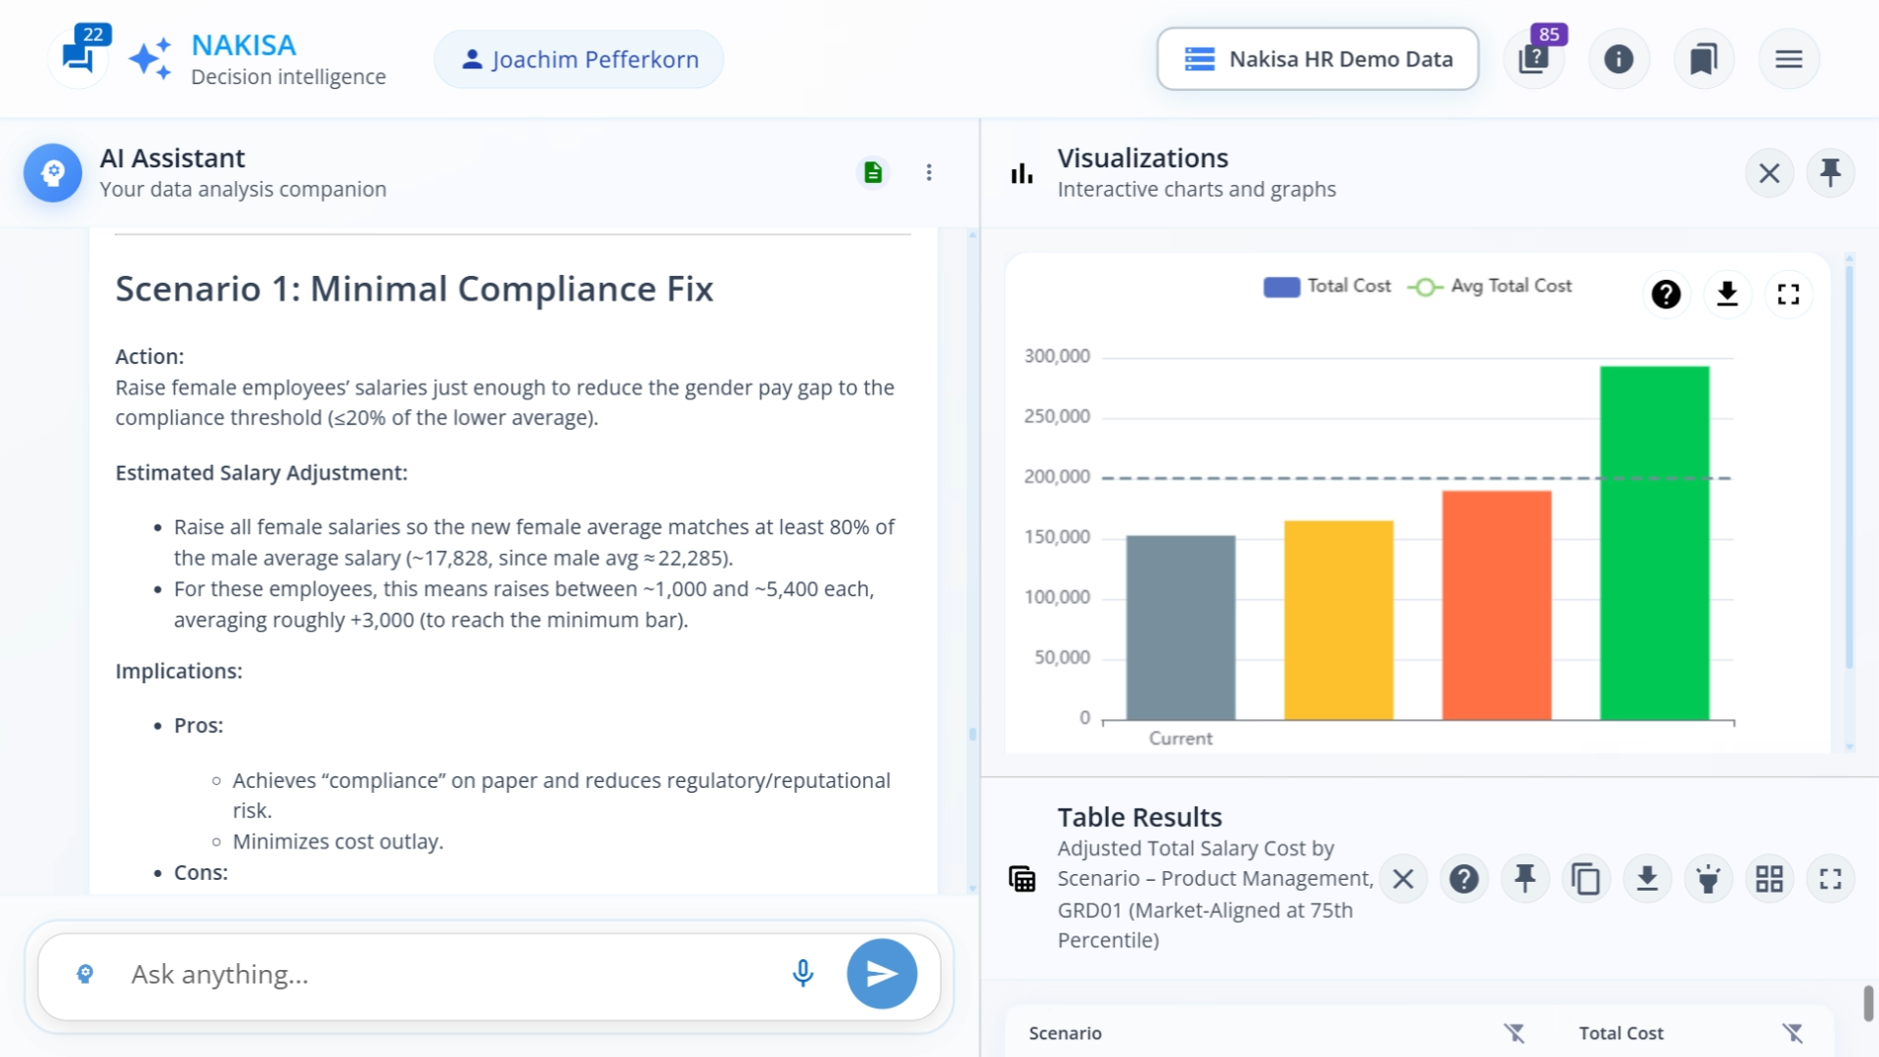Viewport: 1879px width, 1057px height.
Task: Switch Table Results to grid layout view
Action: pos(1769,878)
